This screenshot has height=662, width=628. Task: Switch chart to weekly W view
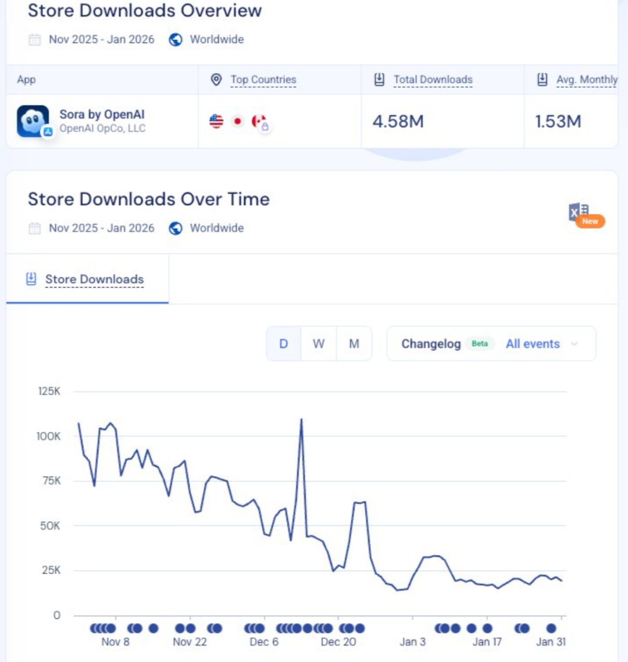click(x=319, y=343)
